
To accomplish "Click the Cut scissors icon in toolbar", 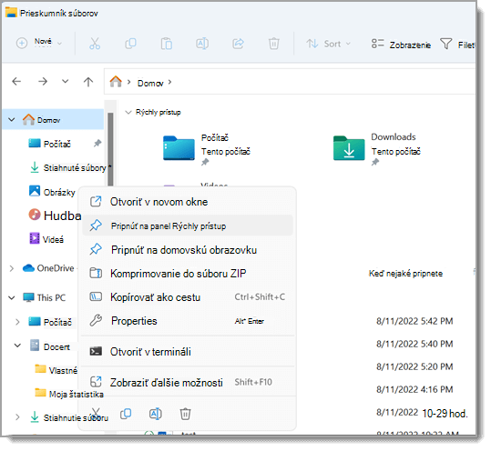I will (95, 44).
